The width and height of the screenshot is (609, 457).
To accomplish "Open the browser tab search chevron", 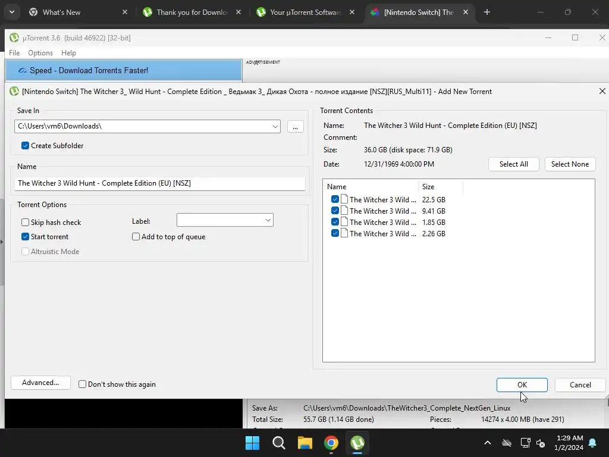I will (12, 12).
